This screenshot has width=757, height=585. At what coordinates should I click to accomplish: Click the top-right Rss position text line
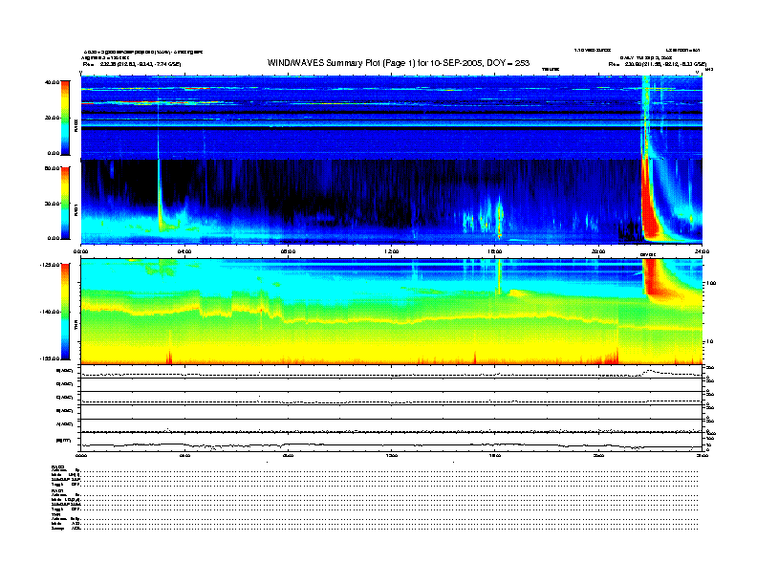657,64
